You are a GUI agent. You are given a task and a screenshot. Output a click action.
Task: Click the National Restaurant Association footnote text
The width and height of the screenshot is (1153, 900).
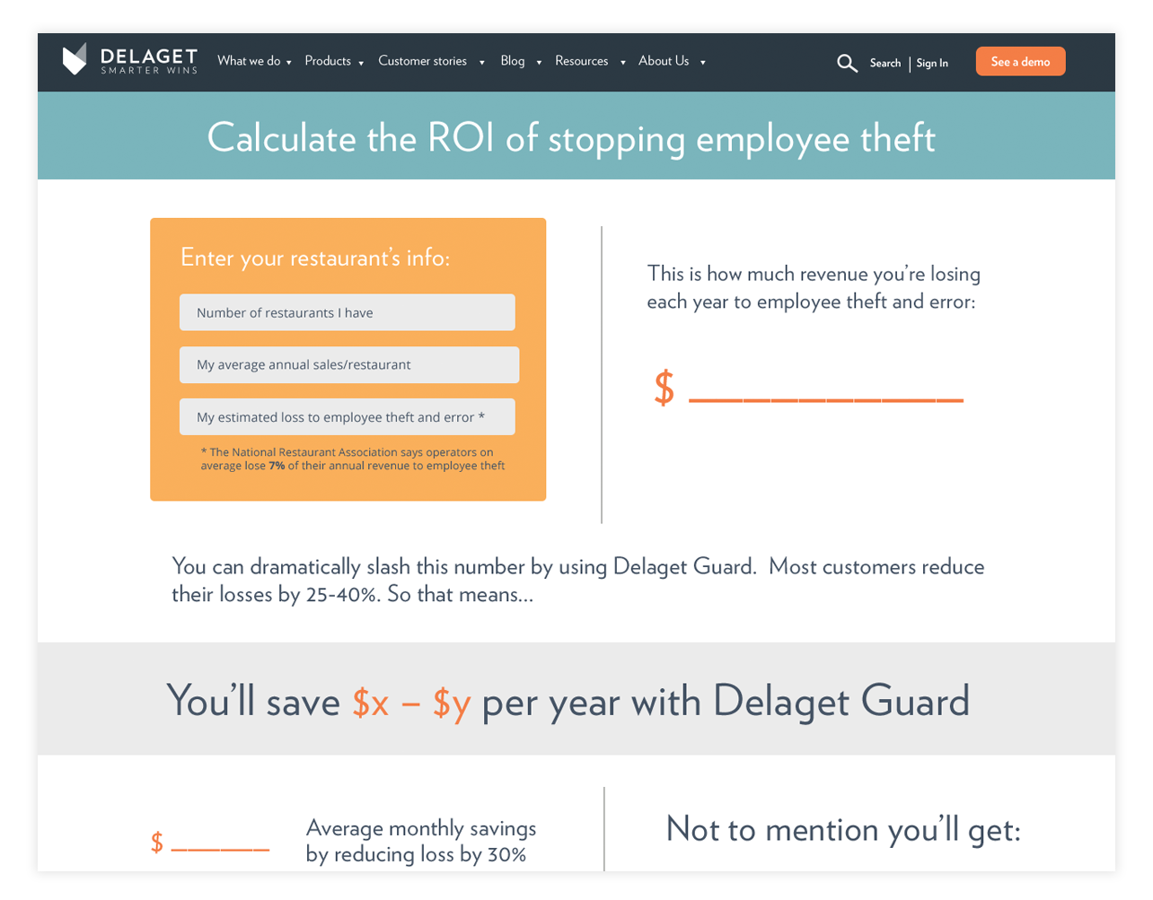tap(353, 459)
